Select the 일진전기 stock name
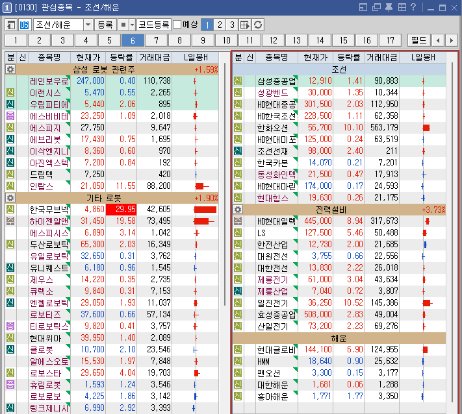462x414 pixels. pos(272,303)
